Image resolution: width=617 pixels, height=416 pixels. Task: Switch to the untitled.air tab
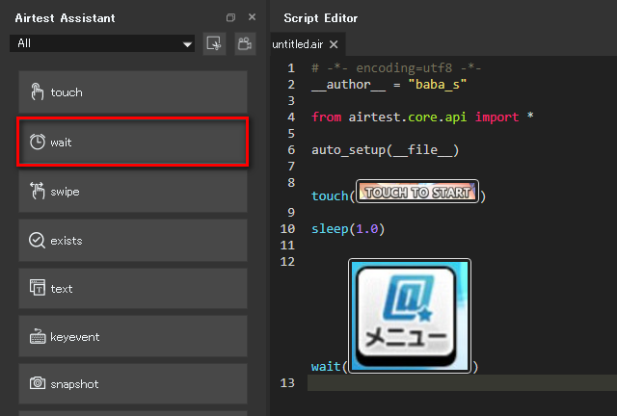click(x=298, y=44)
